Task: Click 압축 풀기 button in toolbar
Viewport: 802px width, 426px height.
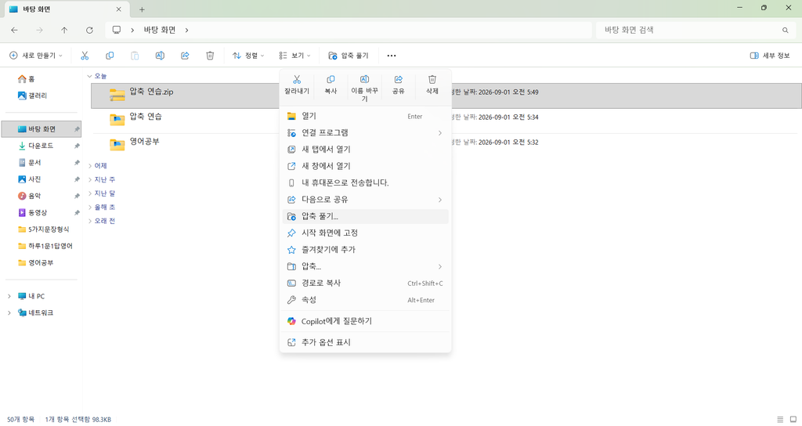Action: (349, 56)
